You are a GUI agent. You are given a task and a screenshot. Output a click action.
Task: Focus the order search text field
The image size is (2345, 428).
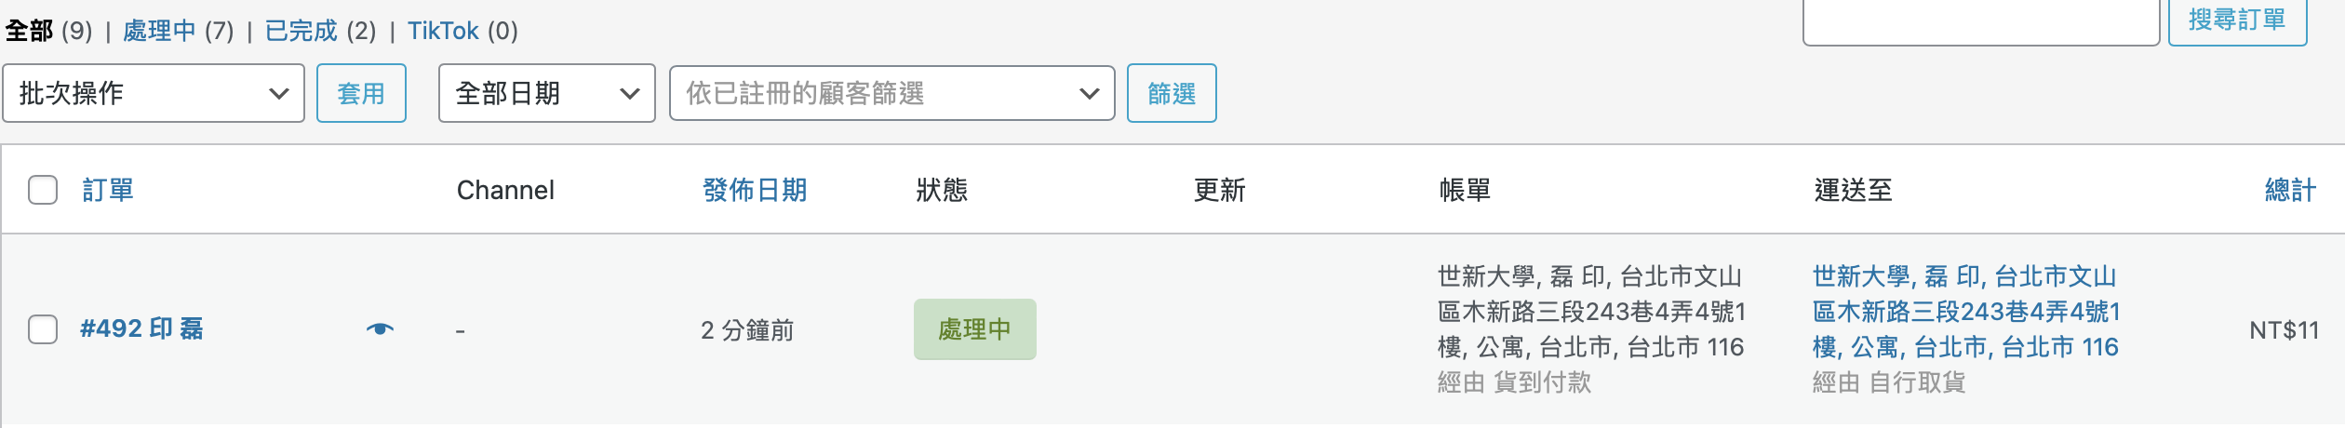(x=1980, y=20)
